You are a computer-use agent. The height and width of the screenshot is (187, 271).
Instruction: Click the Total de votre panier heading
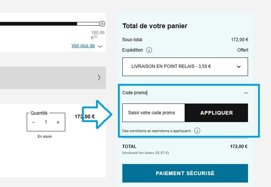click(155, 26)
